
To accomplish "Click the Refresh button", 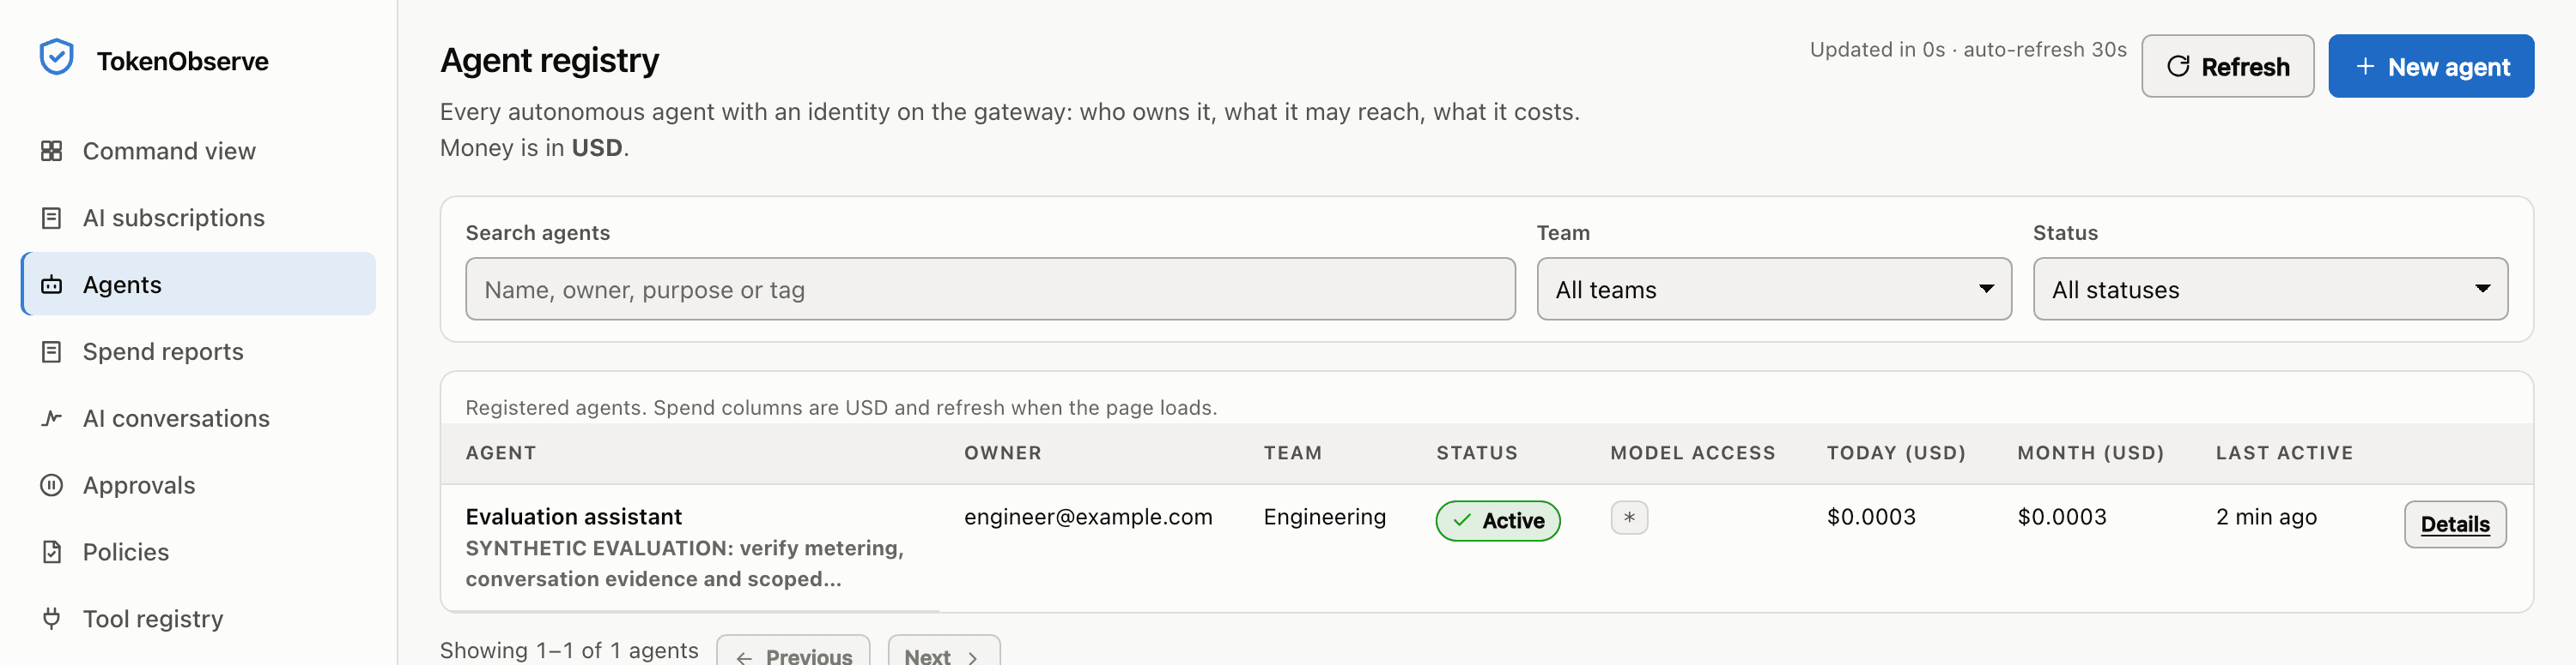I will (x=2227, y=66).
